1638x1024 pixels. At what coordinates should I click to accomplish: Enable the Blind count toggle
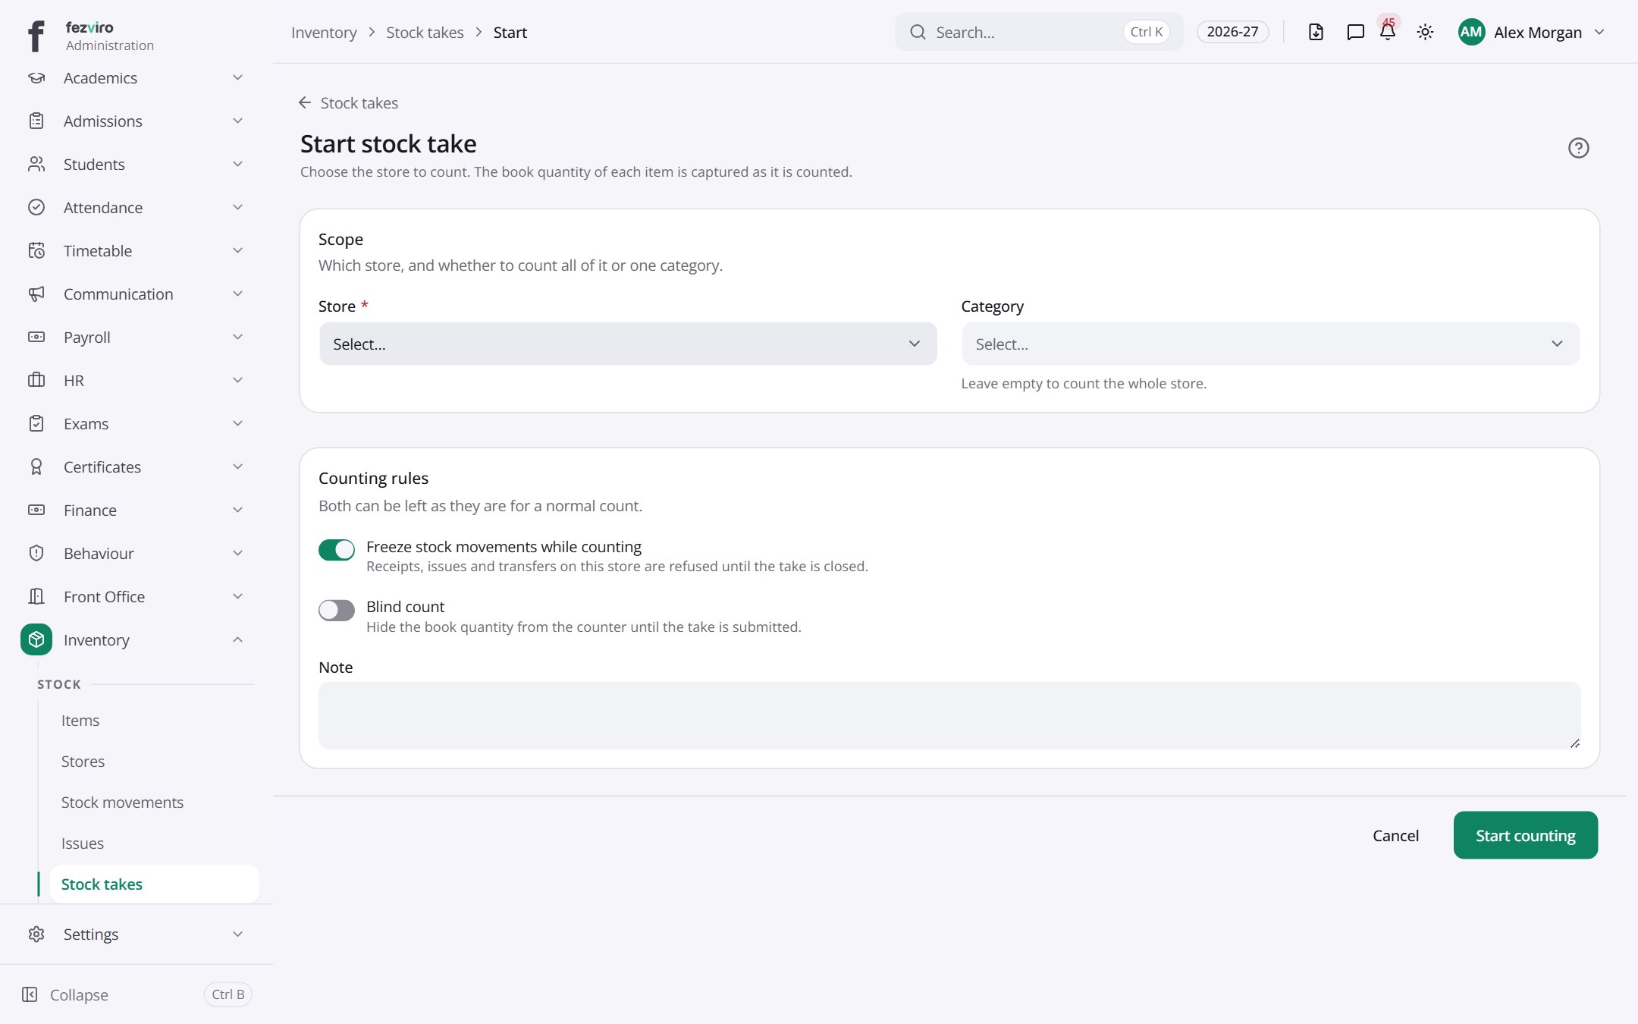(336, 610)
